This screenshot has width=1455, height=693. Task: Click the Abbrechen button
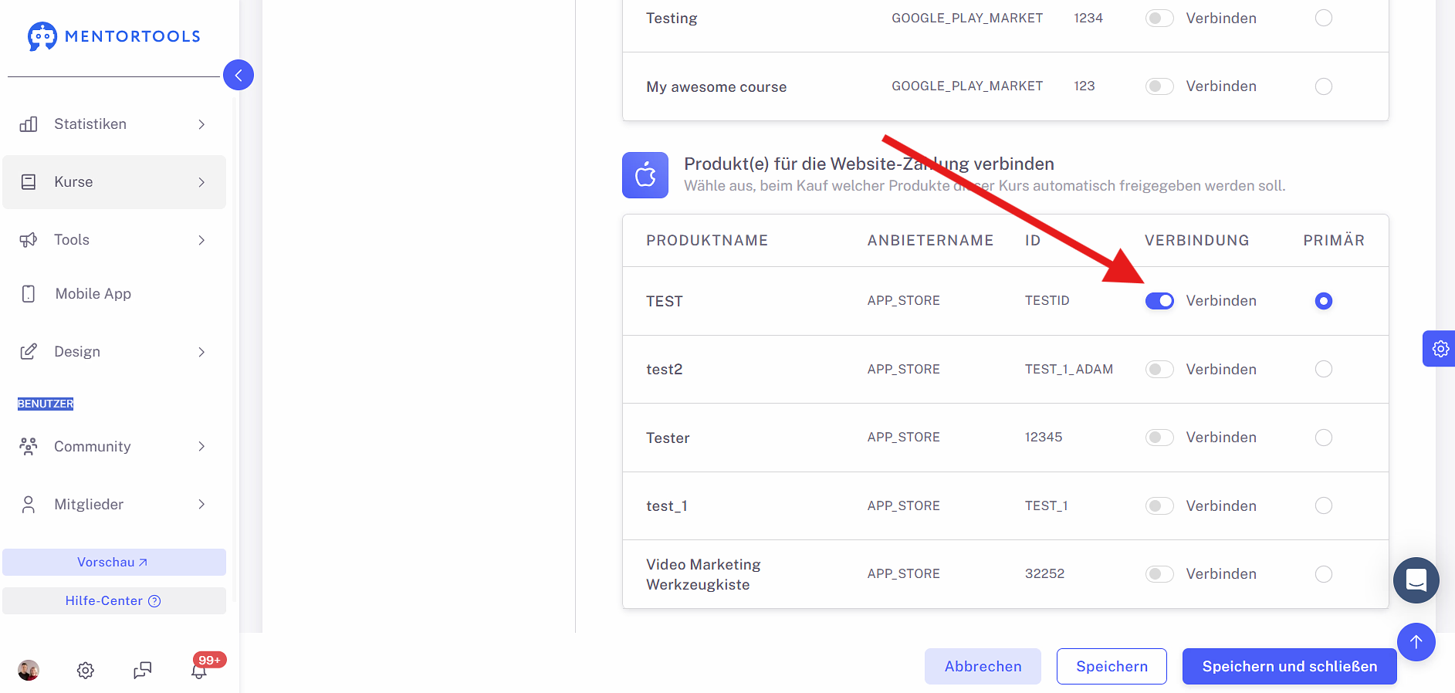(x=983, y=666)
